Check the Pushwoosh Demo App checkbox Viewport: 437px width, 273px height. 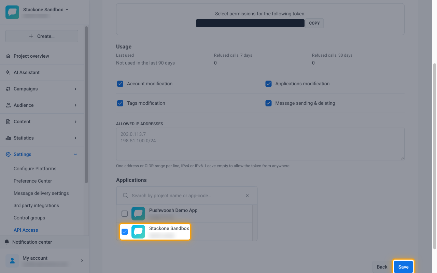(125, 214)
